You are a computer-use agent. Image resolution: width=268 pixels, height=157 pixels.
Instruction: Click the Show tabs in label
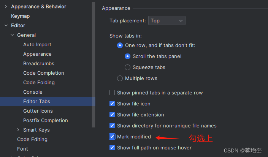(x=125, y=36)
